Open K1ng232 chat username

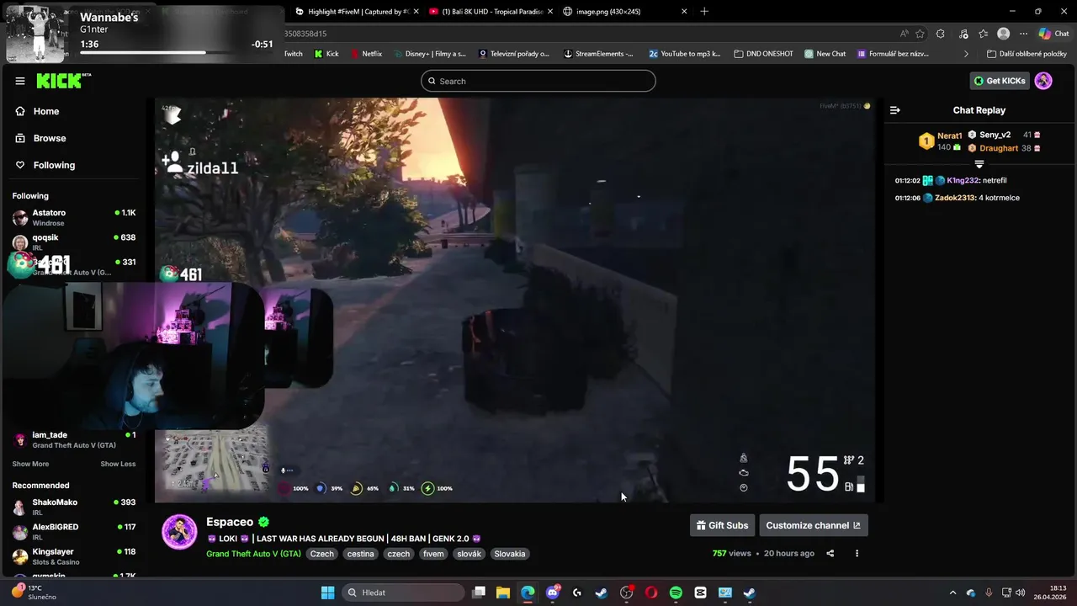click(x=963, y=181)
